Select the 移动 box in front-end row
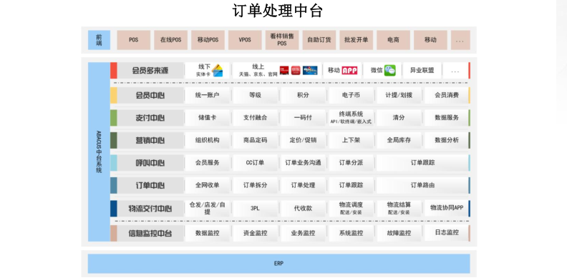 [430, 40]
